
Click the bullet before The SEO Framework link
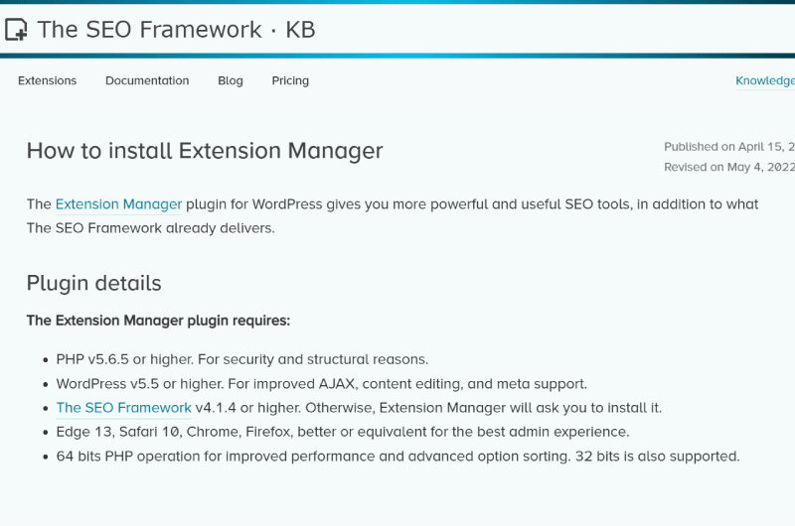tap(46, 409)
